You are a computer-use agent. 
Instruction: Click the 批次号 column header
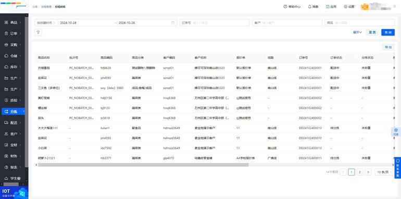[73, 58]
